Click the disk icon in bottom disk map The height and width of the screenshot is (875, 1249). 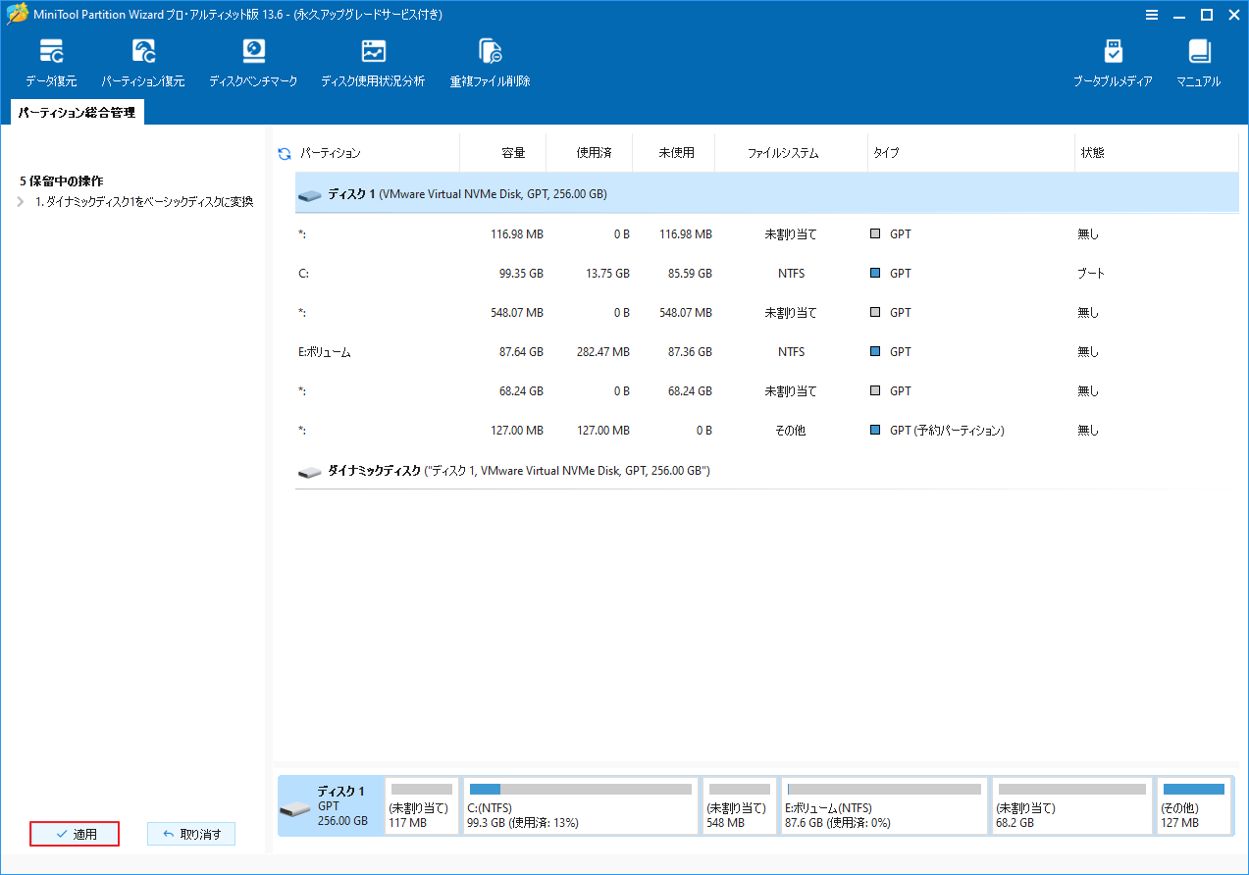tap(295, 808)
